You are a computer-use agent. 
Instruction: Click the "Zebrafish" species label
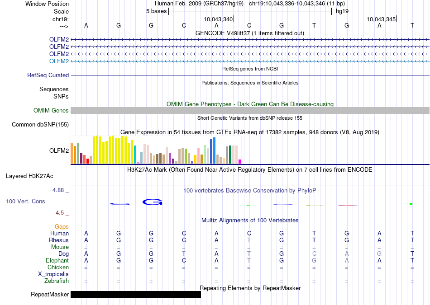tap(57, 281)
